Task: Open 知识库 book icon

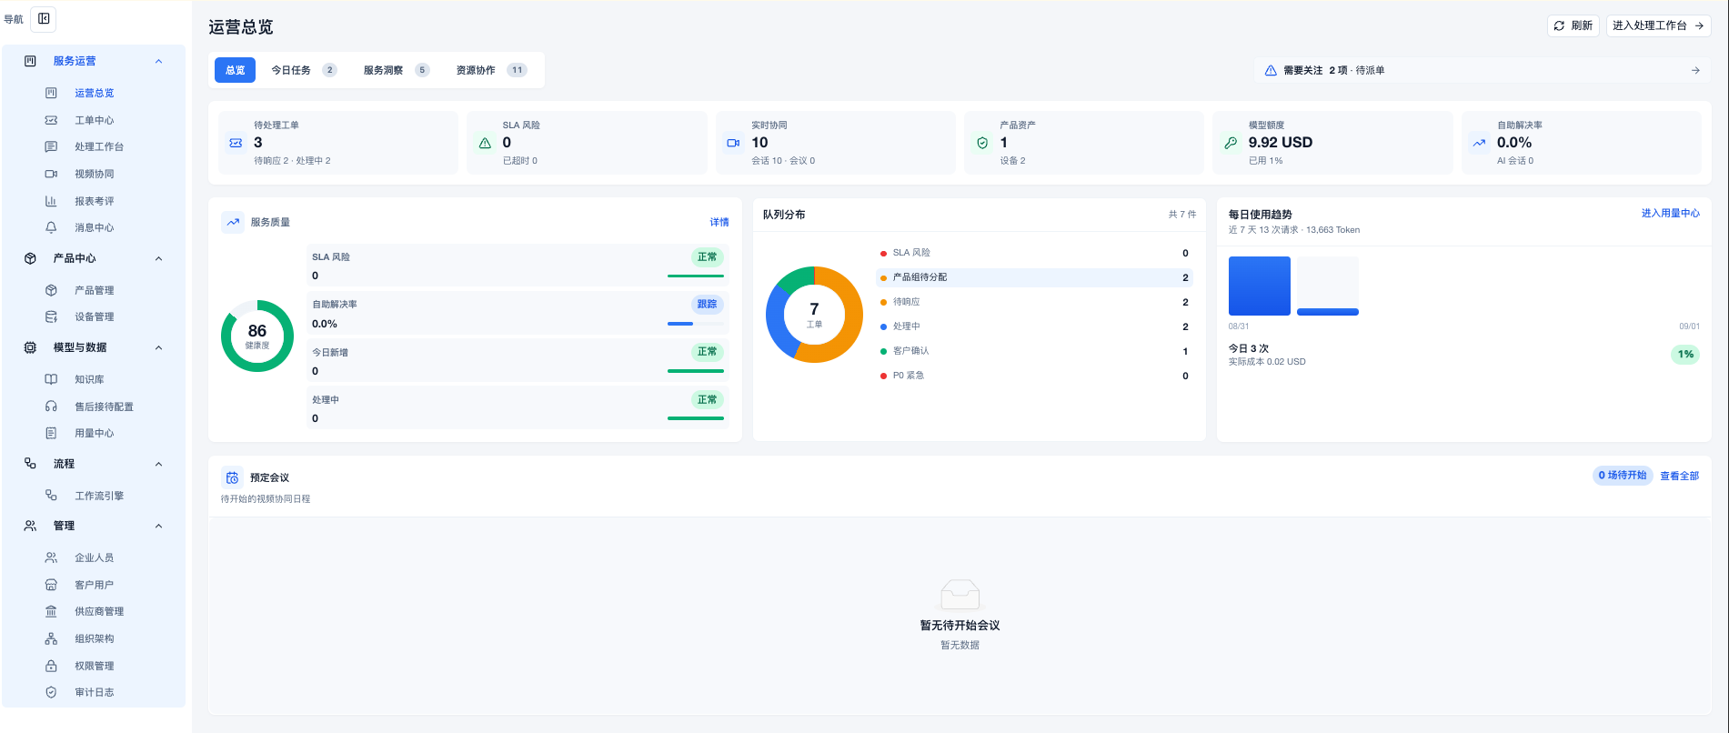Action: coord(51,379)
